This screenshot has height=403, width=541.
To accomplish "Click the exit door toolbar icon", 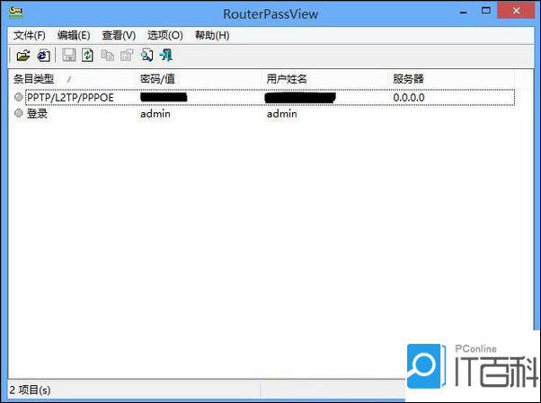I will pos(166,55).
